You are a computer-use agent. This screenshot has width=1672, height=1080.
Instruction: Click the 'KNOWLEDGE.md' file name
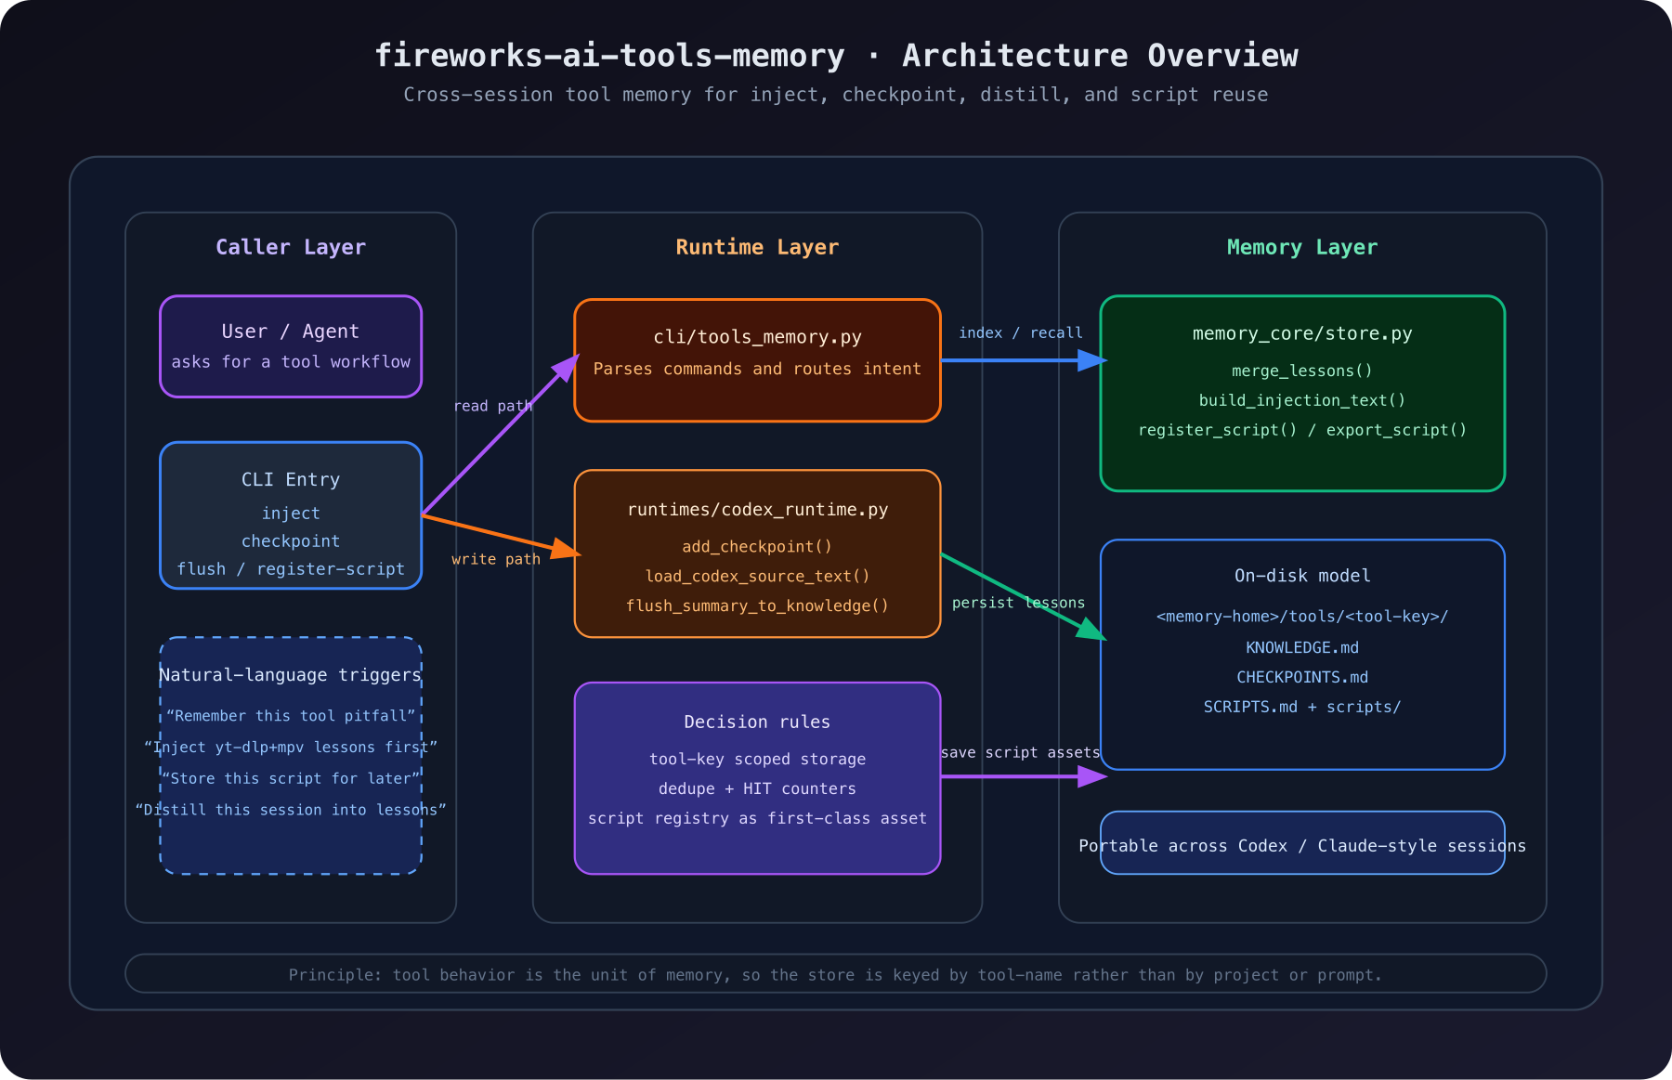coord(1302,648)
